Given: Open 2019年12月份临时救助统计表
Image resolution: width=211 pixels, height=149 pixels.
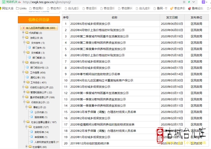Looking at the screenshot, I should point(90,144).
